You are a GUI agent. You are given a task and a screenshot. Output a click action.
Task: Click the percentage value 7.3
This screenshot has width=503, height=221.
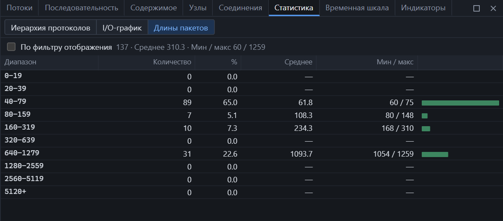pos(232,128)
